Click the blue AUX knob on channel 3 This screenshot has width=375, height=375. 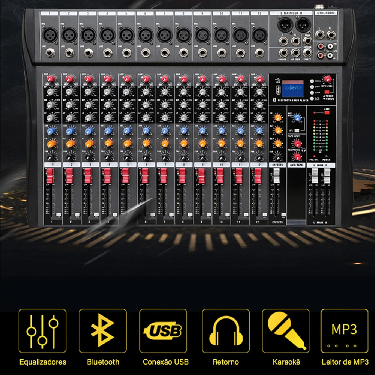tap(88, 131)
